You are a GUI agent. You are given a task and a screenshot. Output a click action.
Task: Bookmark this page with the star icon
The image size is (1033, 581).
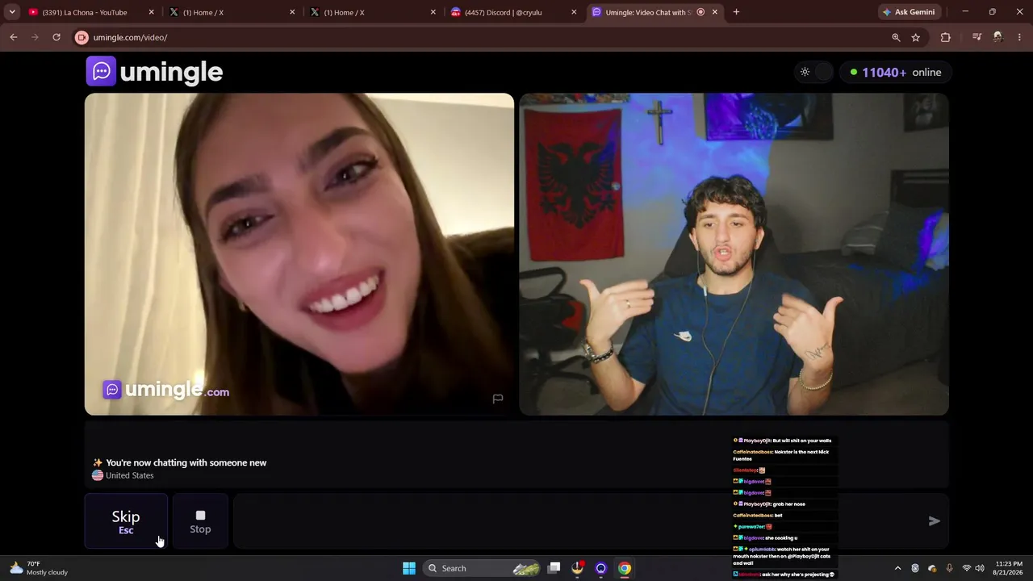tap(916, 37)
